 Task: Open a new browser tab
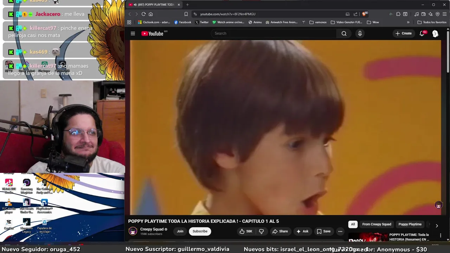(187, 5)
